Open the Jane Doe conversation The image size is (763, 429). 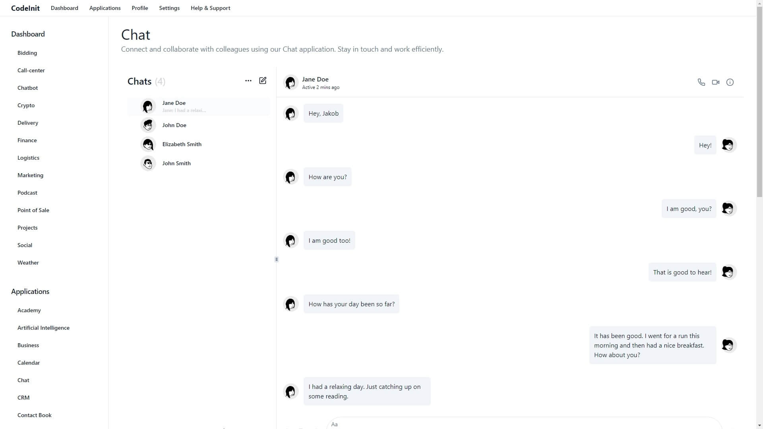(199, 106)
